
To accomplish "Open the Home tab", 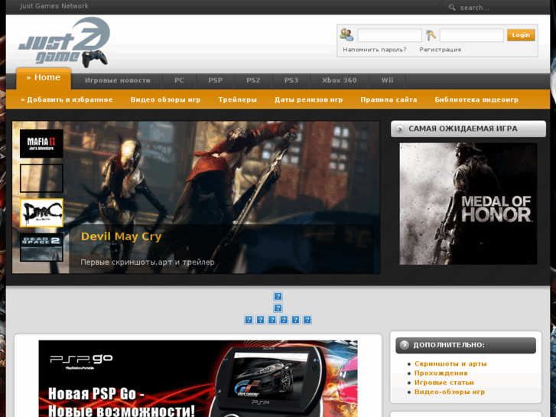I will point(44,78).
